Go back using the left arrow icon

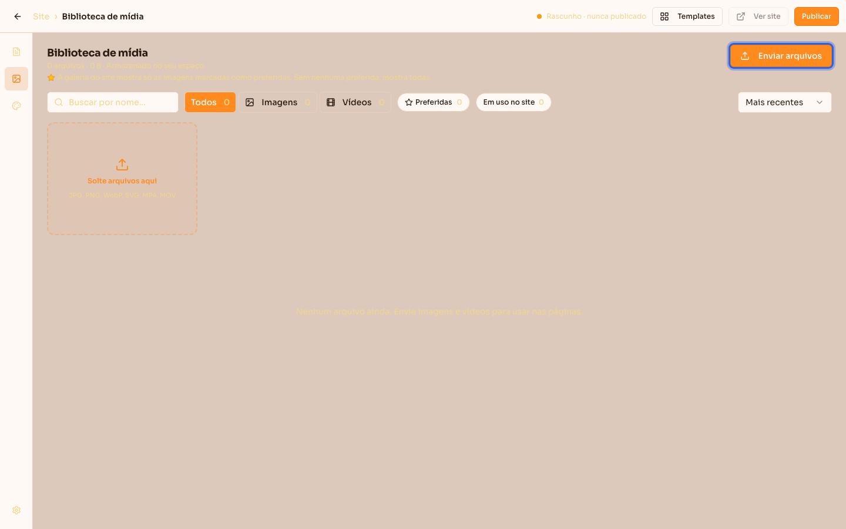click(18, 16)
